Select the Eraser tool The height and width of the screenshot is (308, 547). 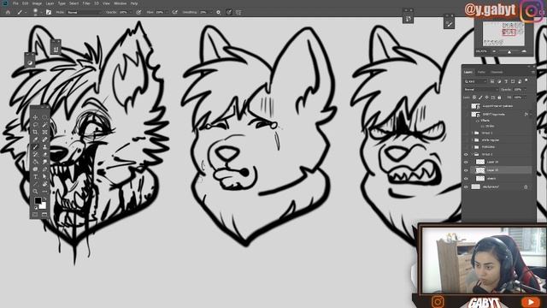coord(44,154)
